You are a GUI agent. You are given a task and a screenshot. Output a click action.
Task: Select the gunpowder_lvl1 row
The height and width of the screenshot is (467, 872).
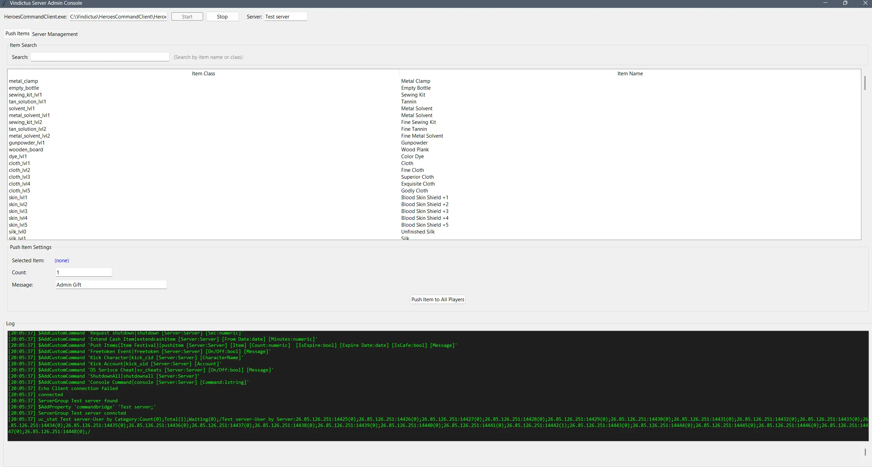point(434,143)
